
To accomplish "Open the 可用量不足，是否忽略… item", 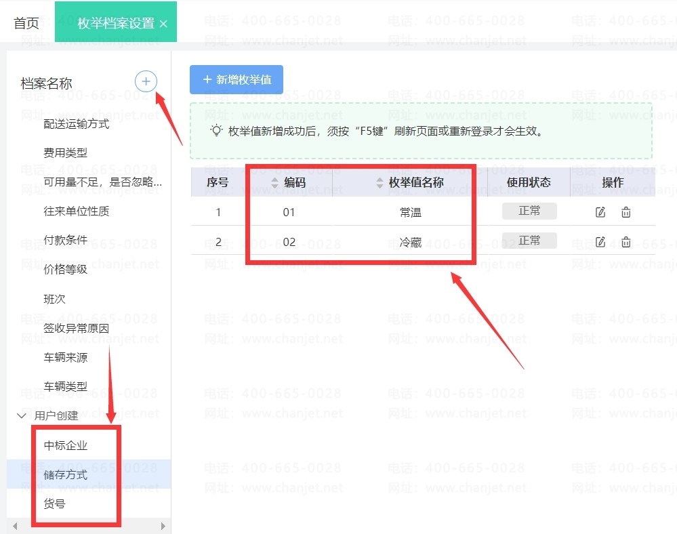I will [x=103, y=182].
